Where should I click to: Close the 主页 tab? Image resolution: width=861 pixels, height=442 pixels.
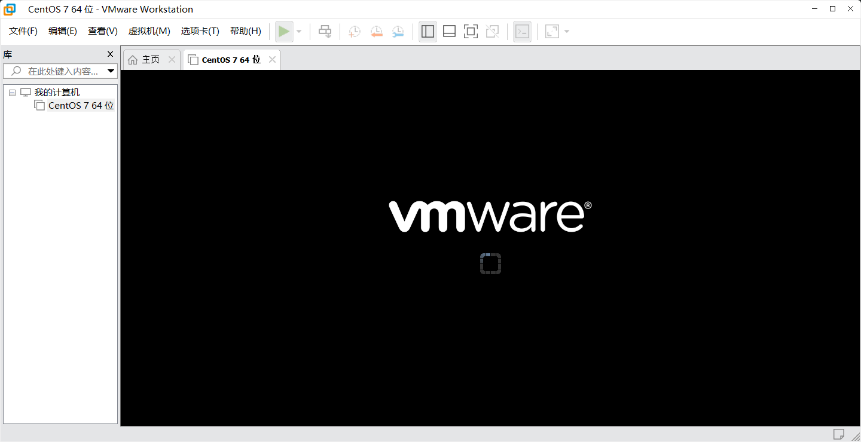(x=172, y=60)
